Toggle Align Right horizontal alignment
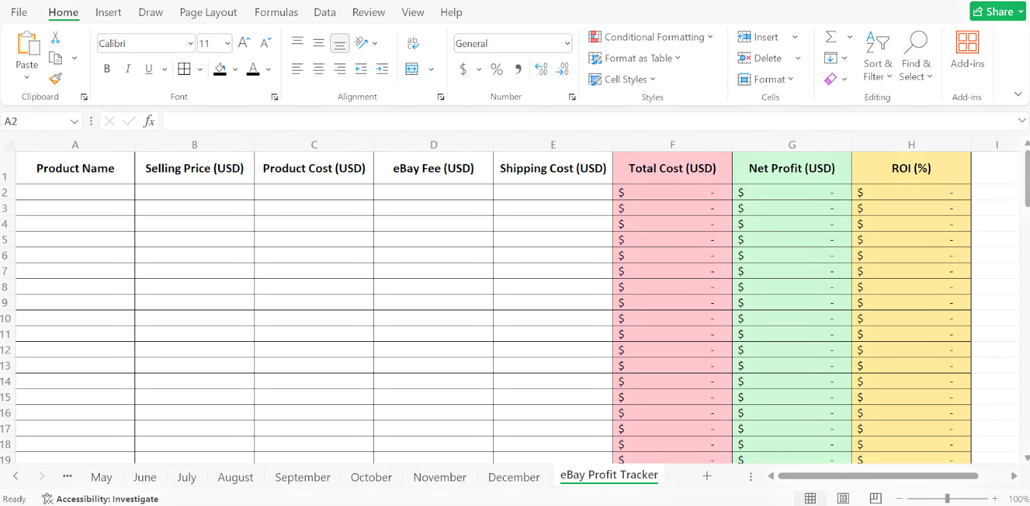1030x506 pixels. [x=340, y=69]
